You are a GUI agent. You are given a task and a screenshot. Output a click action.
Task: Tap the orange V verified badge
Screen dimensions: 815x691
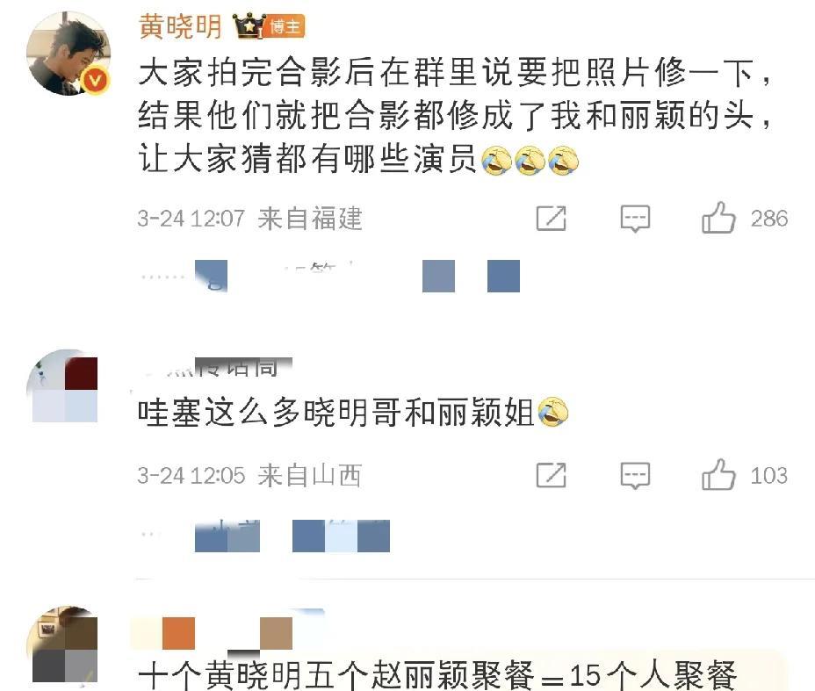pyautogui.click(x=95, y=80)
